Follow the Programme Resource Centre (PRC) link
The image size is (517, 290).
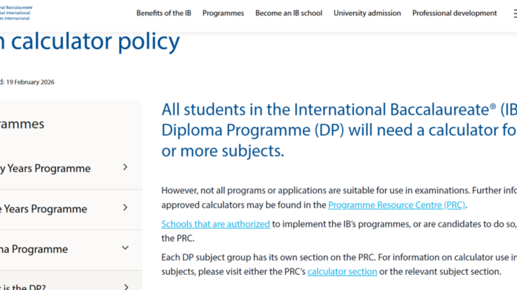tap(397, 205)
